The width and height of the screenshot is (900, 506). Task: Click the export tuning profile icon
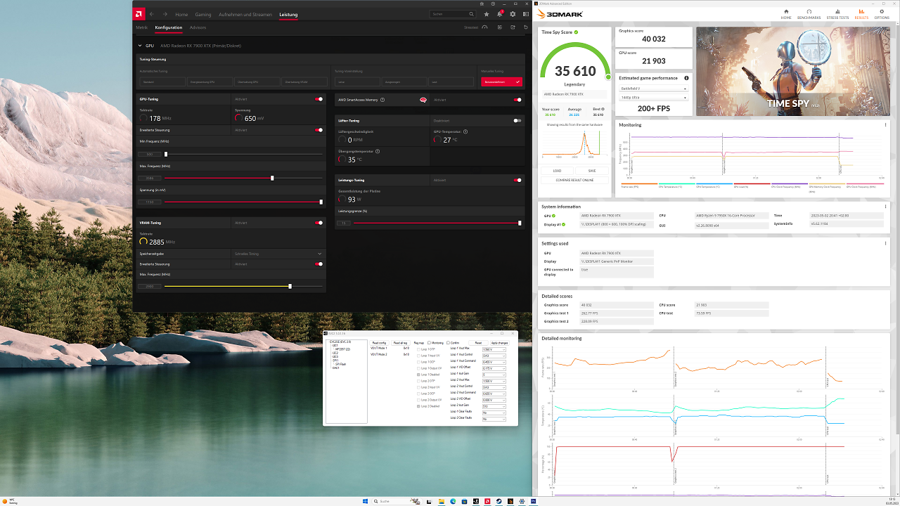513,27
